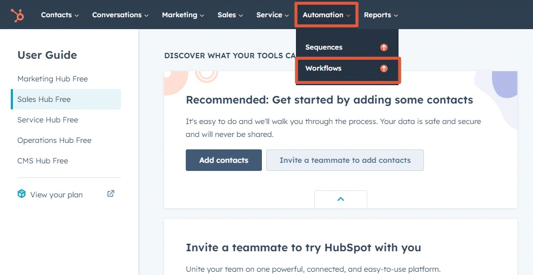Close the Automation dropdown menu
Image resolution: width=533 pixels, height=275 pixels.
click(327, 15)
